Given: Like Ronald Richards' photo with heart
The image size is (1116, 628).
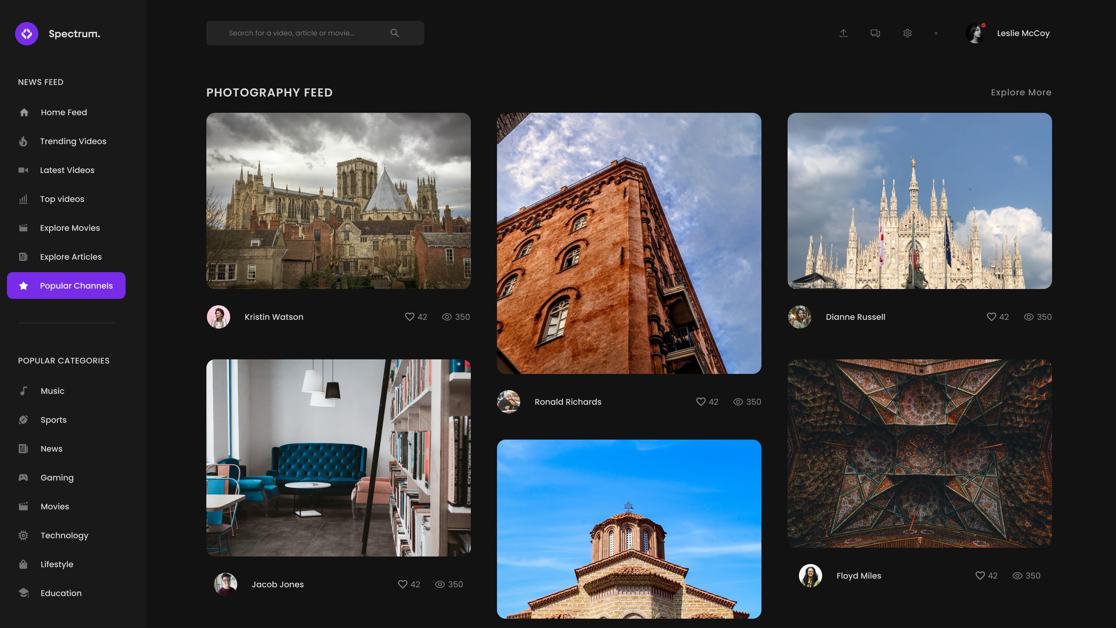Looking at the screenshot, I should (x=700, y=402).
